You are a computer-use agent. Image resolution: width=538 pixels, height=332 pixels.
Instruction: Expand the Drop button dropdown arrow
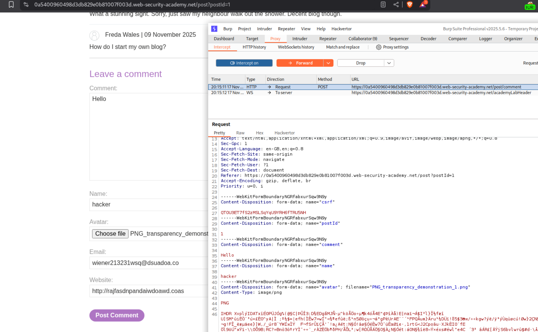[389, 63]
